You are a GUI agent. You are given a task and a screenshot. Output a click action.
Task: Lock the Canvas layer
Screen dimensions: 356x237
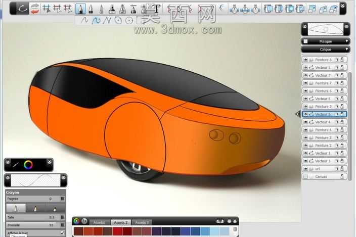coord(342,176)
